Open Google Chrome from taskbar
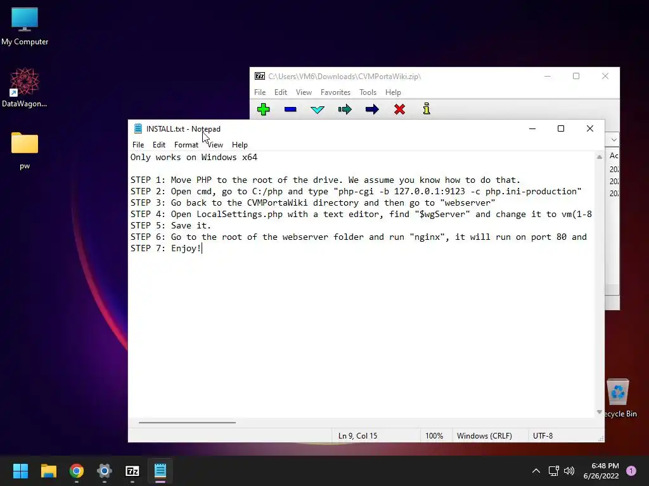This screenshot has width=649, height=486. [77, 471]
